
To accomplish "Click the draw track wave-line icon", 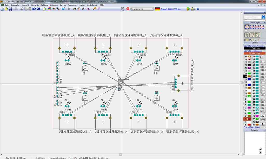I will pos(88,9).
